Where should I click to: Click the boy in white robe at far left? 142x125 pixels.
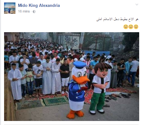15,82
